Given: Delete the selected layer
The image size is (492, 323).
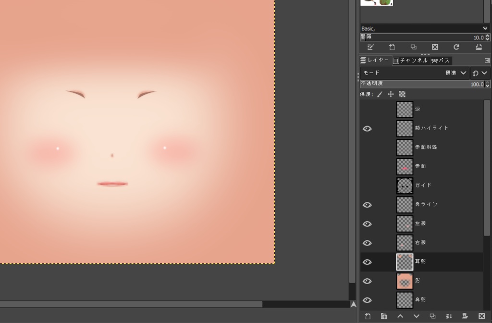Looking at the screenshot, I should (481, 316).
